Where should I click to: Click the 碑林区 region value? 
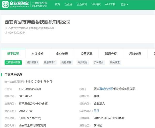(98, 125)
